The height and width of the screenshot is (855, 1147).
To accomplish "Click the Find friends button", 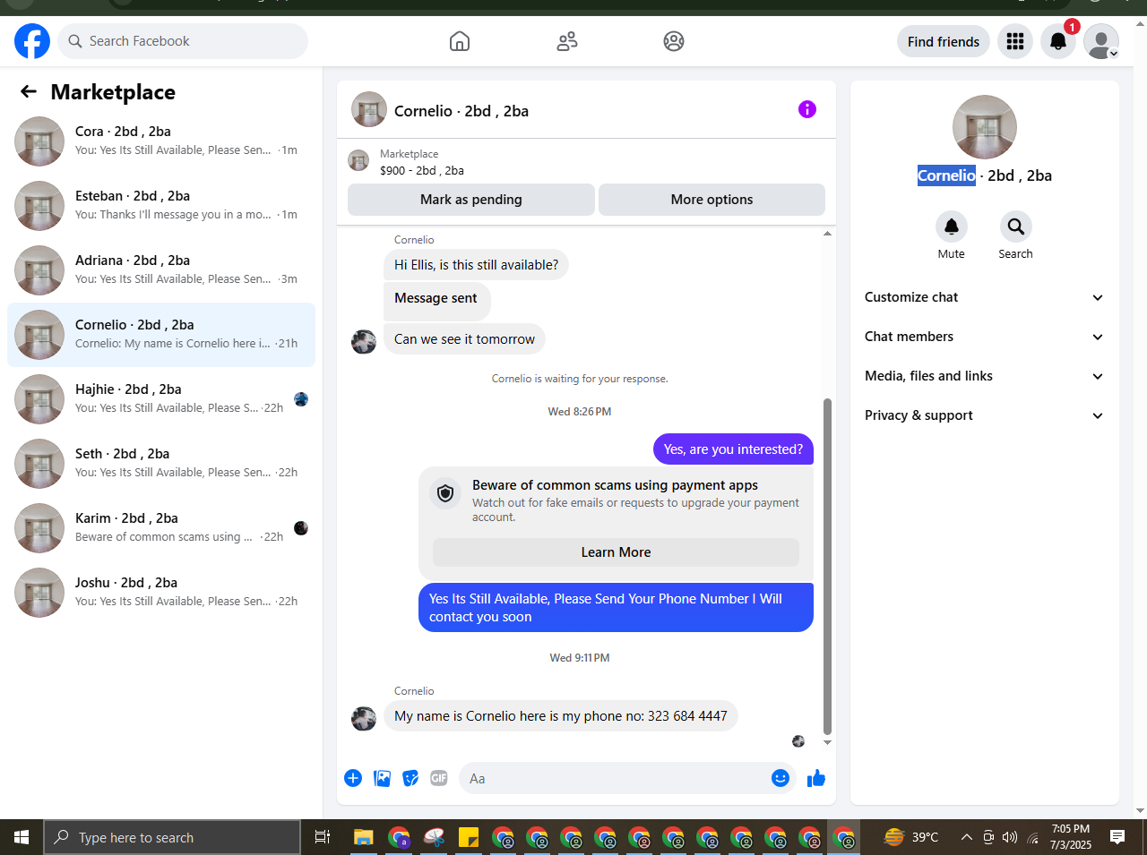I will pyautogui.click(x=944, y=41).
